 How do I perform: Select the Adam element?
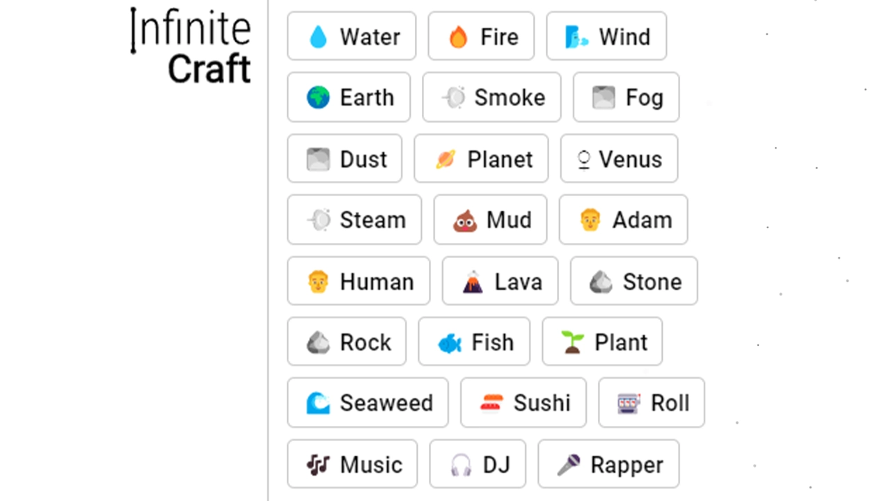pyautogui.click(x=623, y=220)
